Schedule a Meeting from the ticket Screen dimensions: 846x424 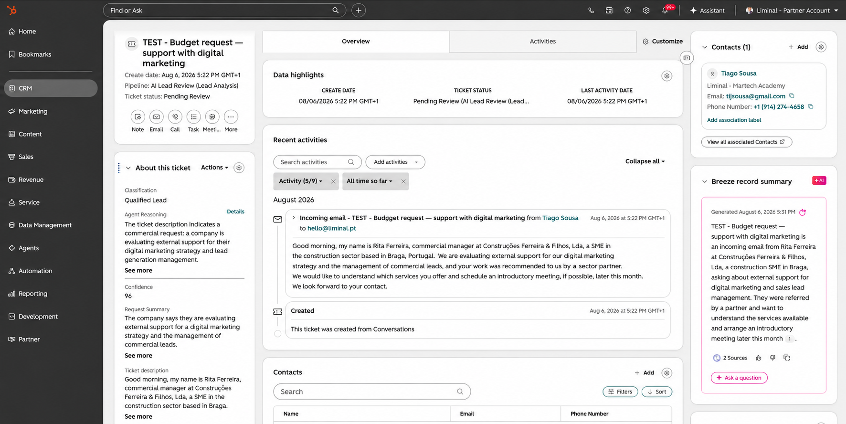pyautogui.click(x=212, y=117)
